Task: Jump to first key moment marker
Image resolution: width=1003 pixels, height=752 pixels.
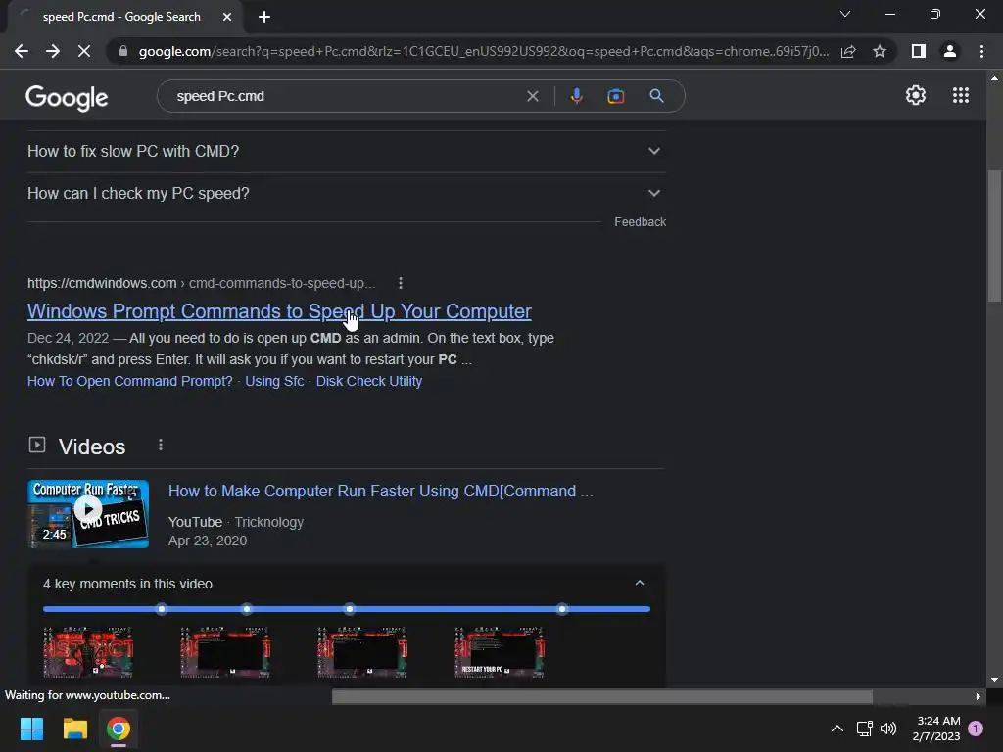Action: [x=162, y=609]
